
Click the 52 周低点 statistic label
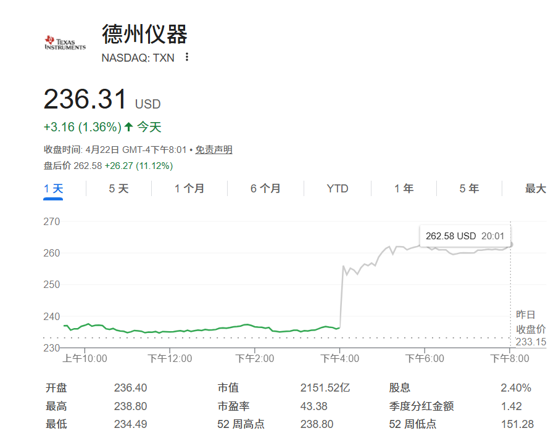coord(413,424)
